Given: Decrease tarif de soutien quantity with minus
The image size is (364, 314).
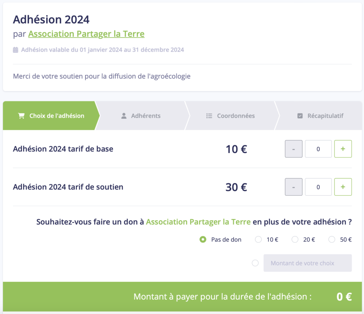Looking at the screenshot, I should pyautogui.click(x=294, y=187).
